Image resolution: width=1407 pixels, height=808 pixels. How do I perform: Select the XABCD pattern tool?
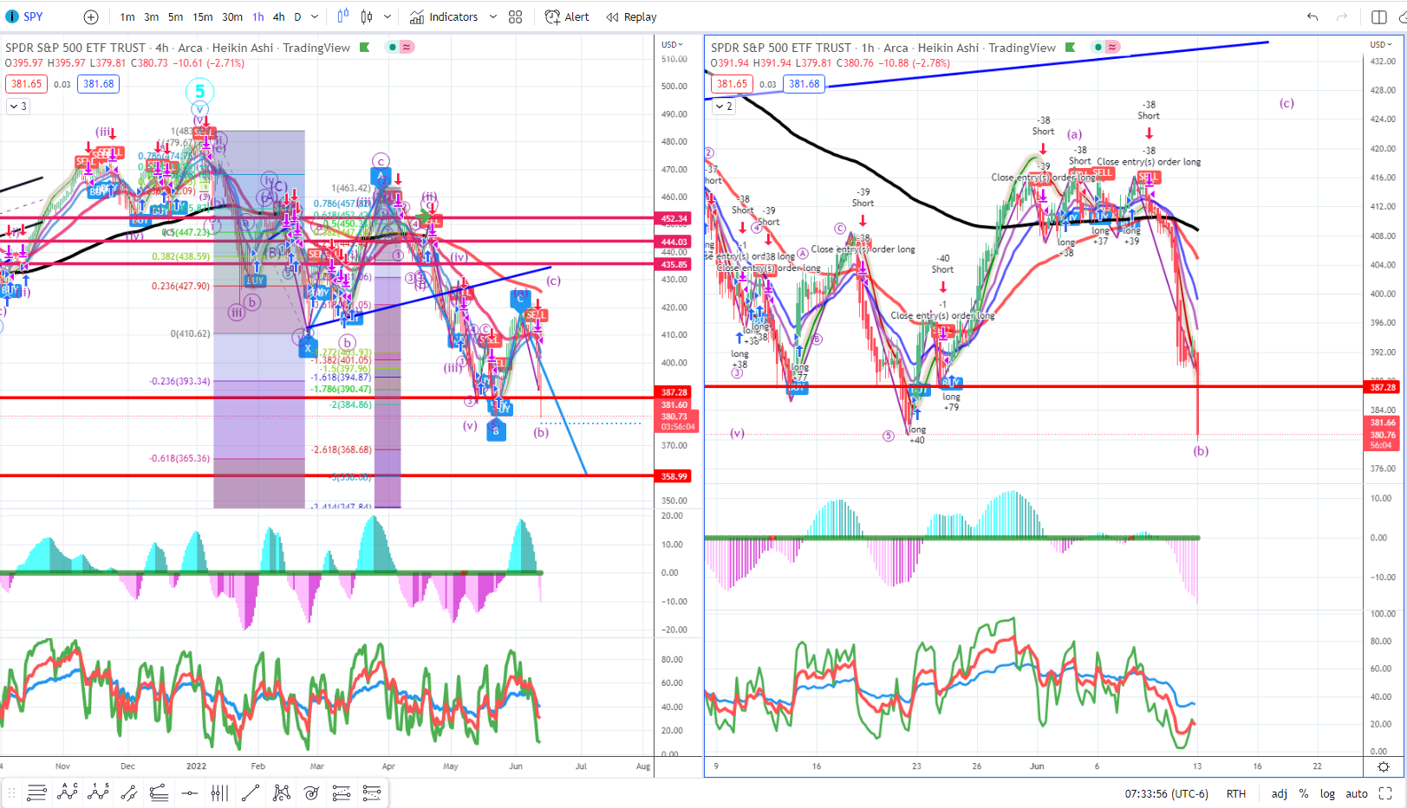(x=281, y=792)
